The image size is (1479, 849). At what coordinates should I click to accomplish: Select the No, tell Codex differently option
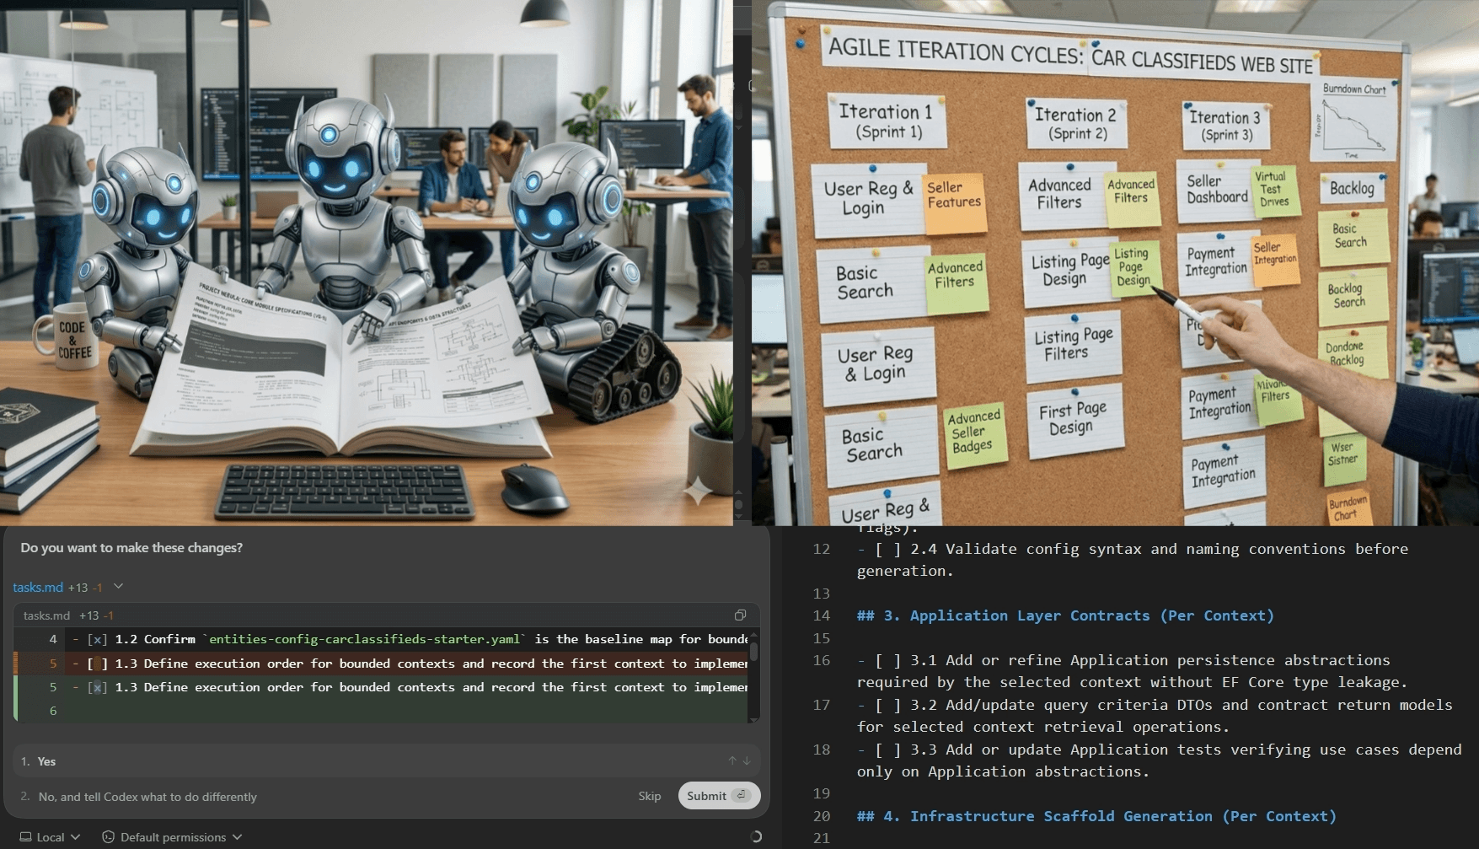coord(147,797)
